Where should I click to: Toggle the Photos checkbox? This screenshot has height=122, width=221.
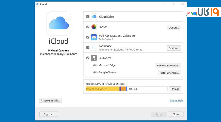click(88, 27)
